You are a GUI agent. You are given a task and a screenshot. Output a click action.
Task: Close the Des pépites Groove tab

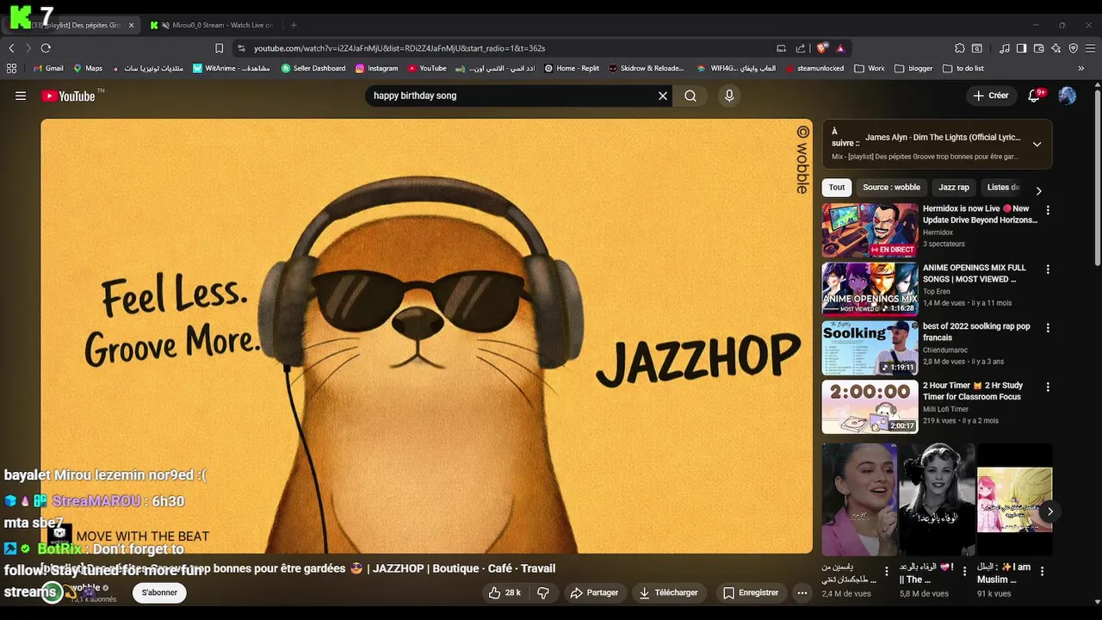[x=131, y=25]
